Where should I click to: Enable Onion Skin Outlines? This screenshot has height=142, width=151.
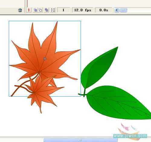click(x=40, y=10)
